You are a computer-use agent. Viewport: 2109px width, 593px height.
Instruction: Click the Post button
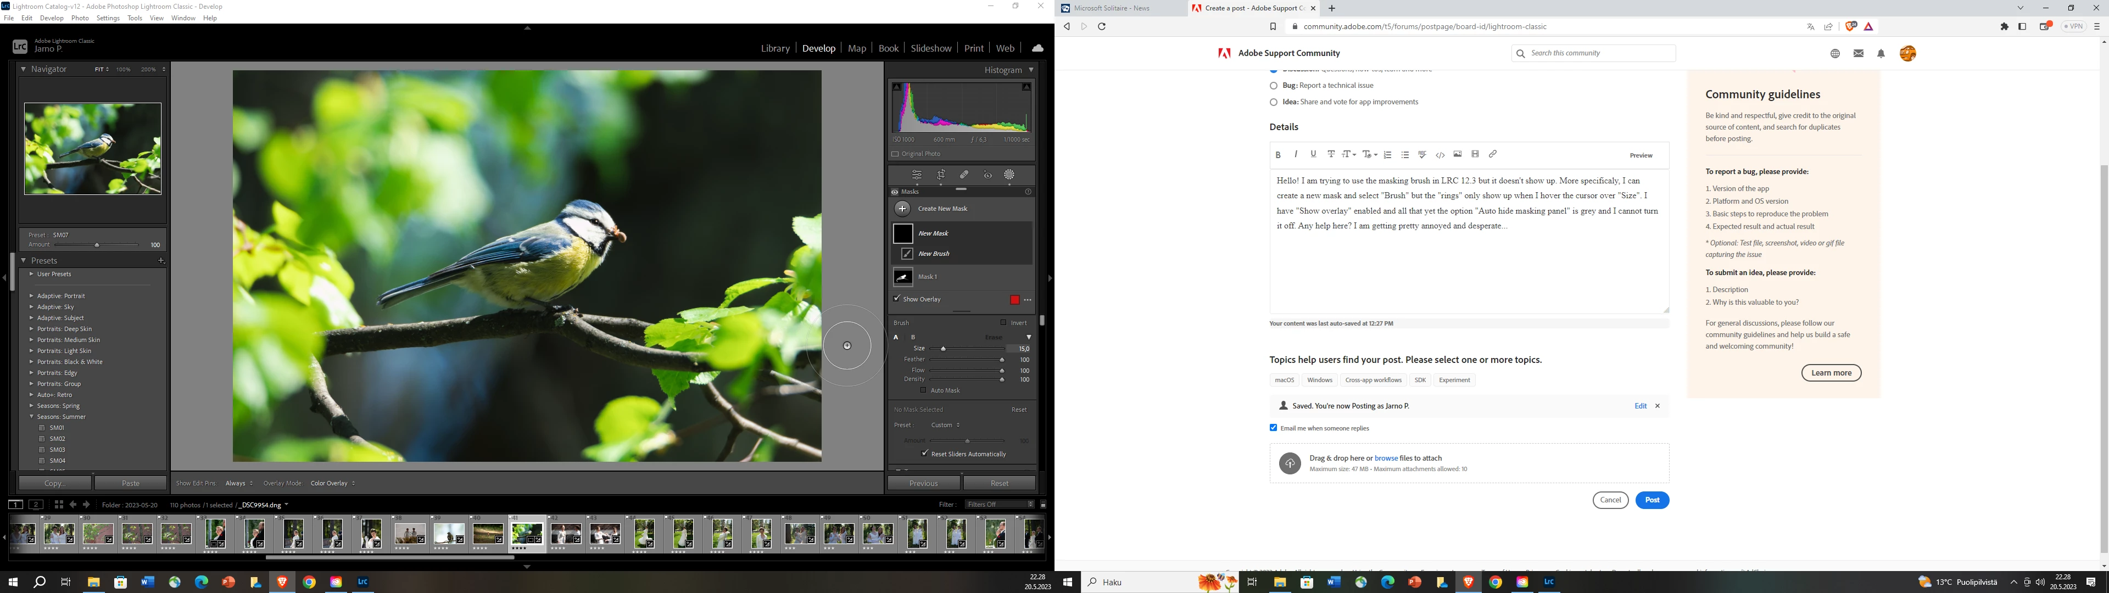tap(1652, 500)
